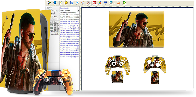The height and width of the screenshot is (97, 196).
Task: Expand the Zoom dropdown arrow
Action: pyautogui.click(x=115, y=3)
